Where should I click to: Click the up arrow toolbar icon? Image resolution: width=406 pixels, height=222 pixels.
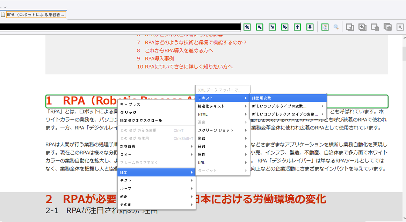[x=297, y=27]
